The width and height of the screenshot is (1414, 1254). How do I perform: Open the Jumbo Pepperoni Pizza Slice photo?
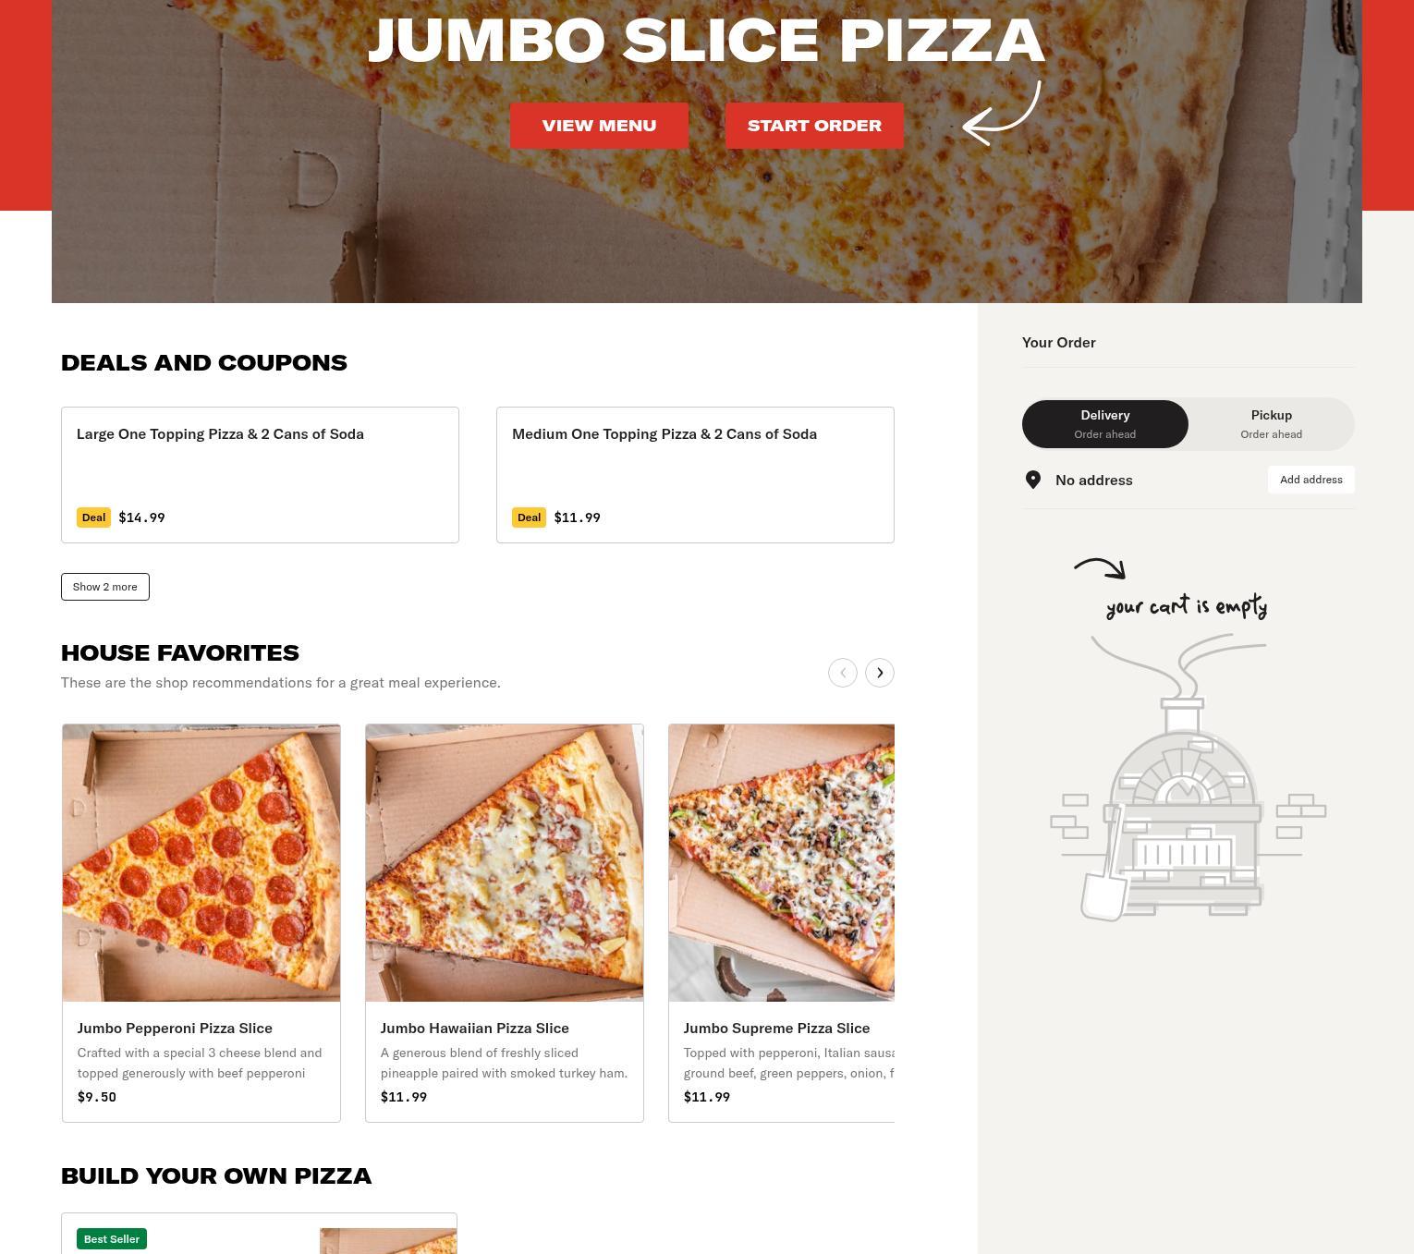click(201, 863)
